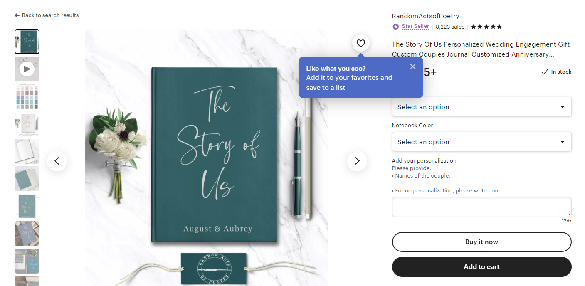
Task: Close the 'Like what you see?' tooltip
Action: click(412, 67)
